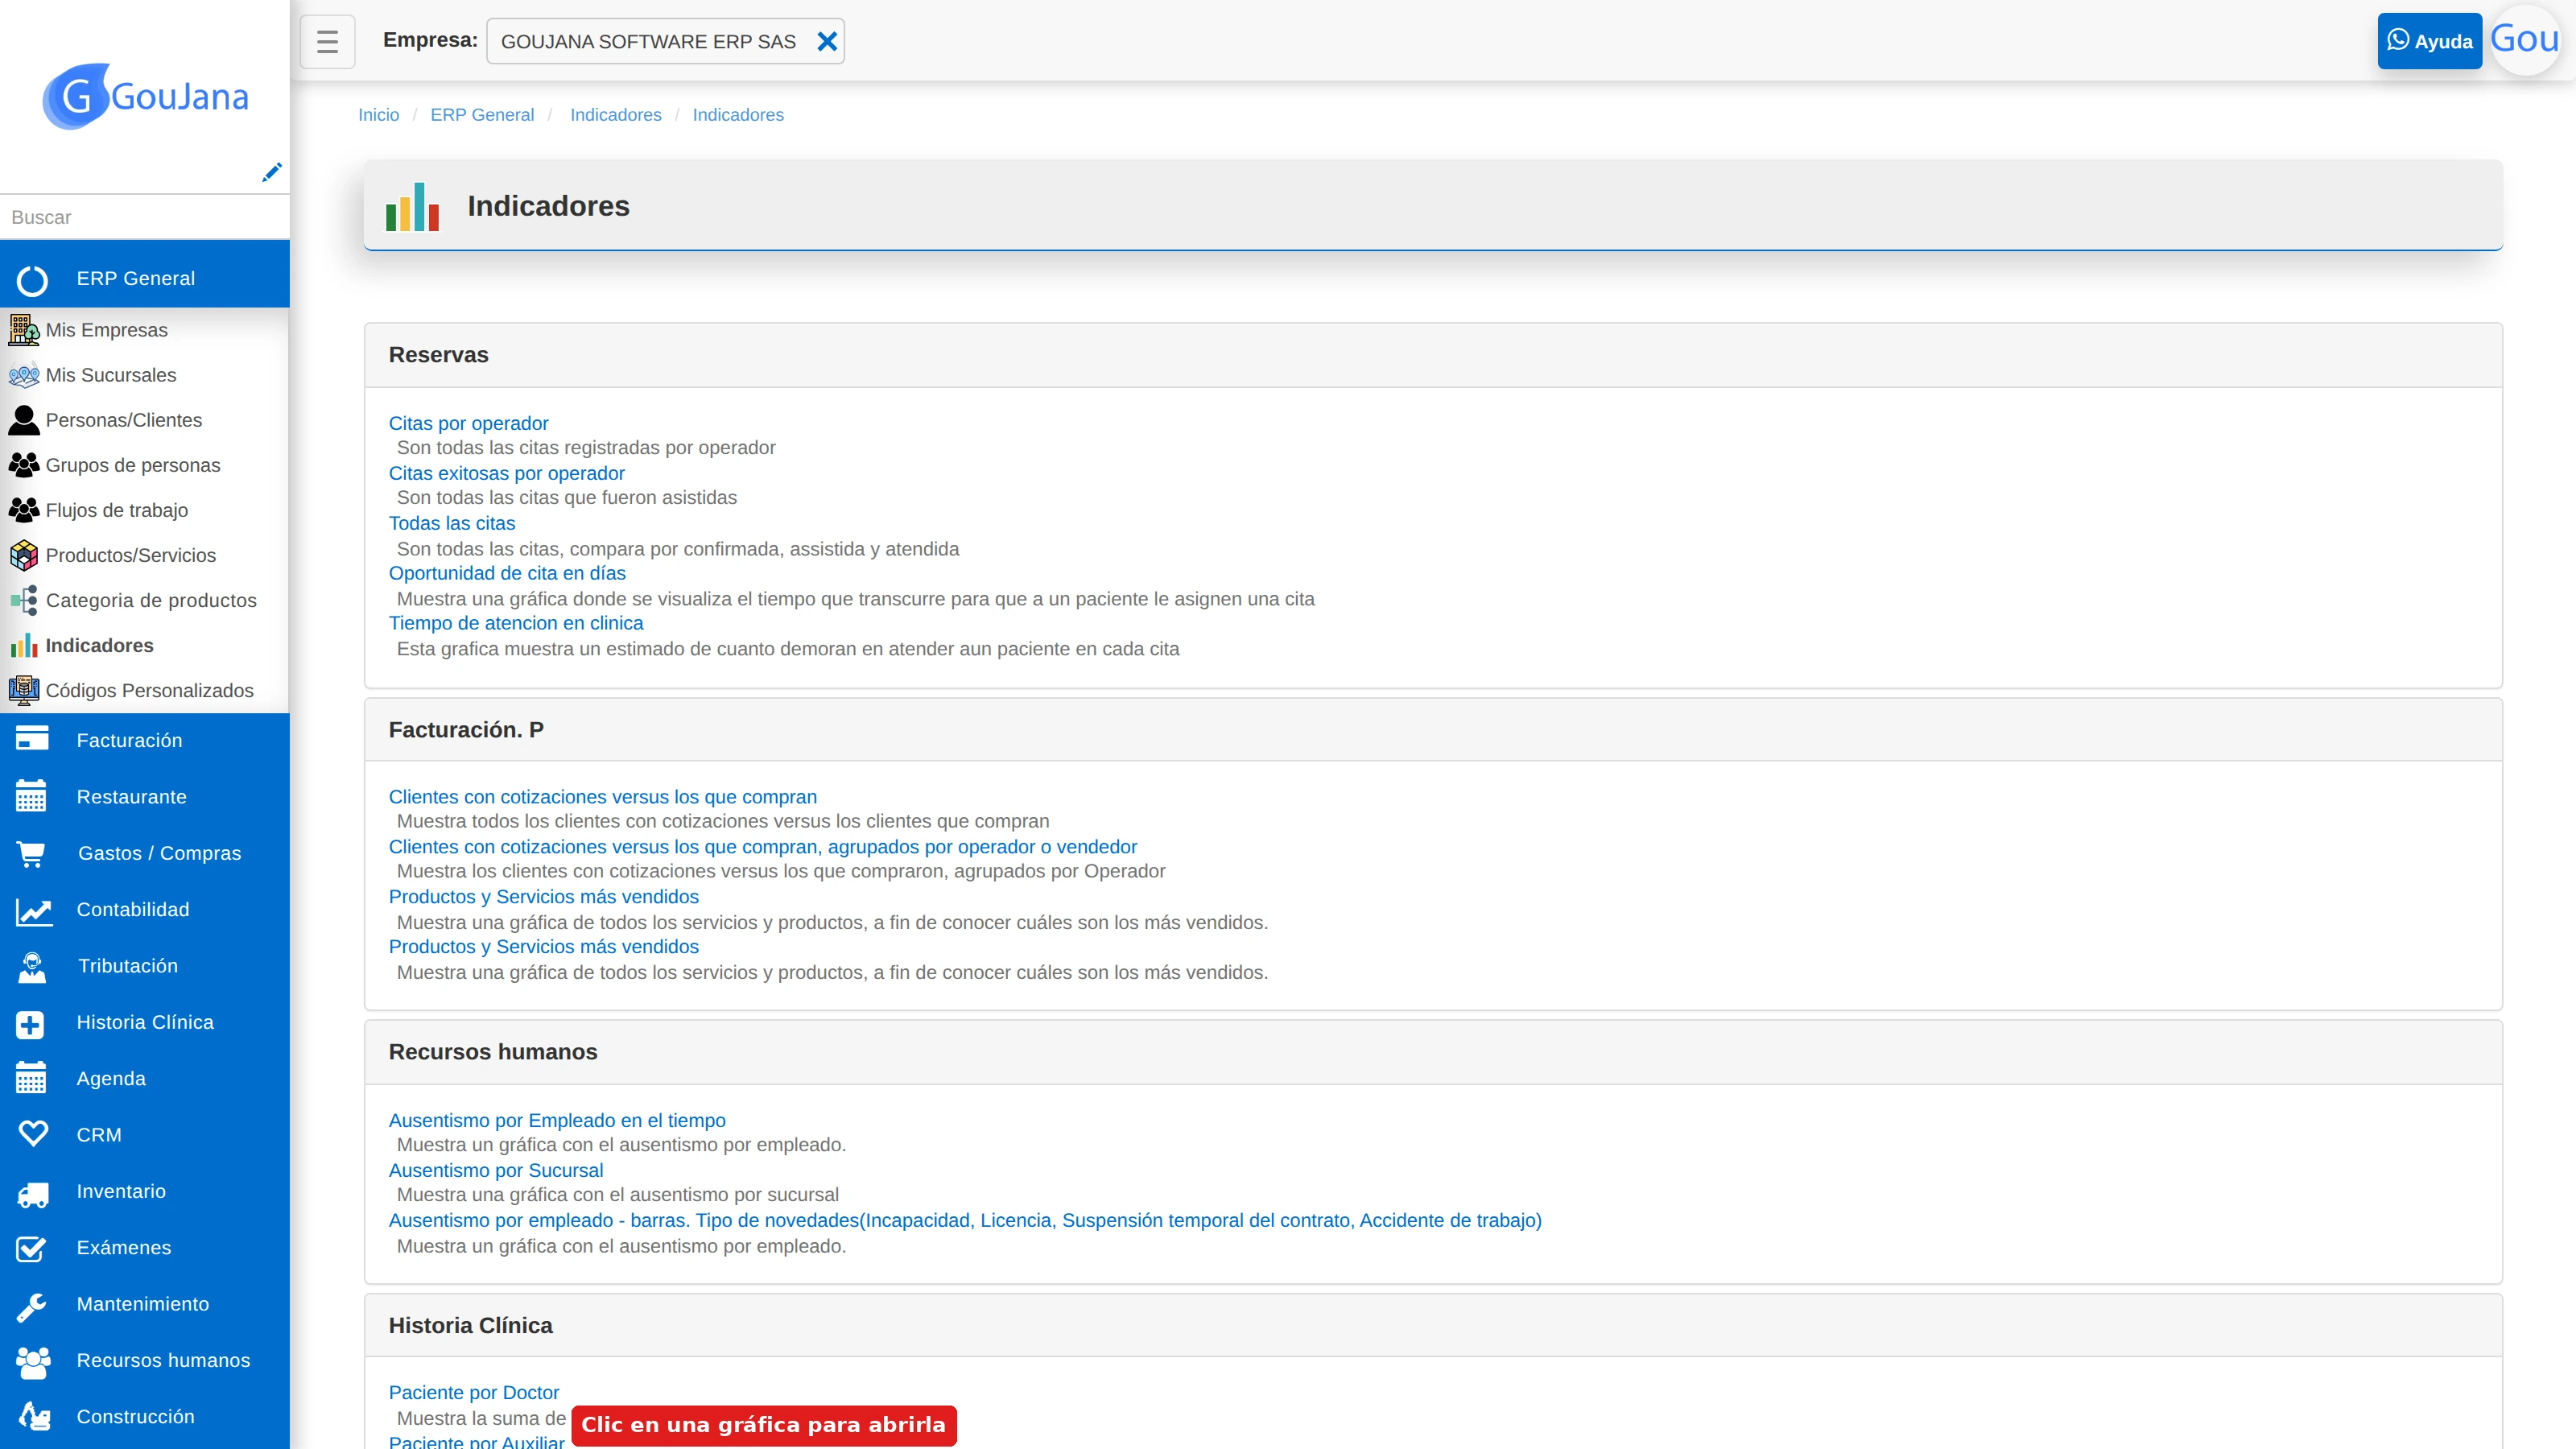This screenshot has width=2576, height=1449.
Task: Click the pencil edit icon in sidebar
Action: (271, 172)
